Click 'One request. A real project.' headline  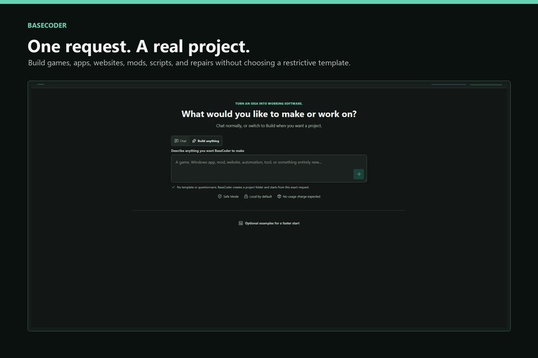point(139,46)
